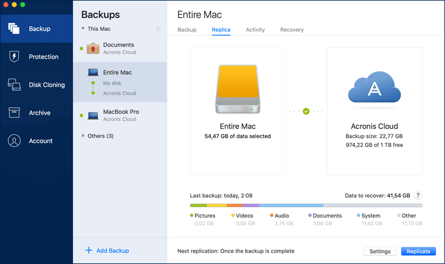This screenshot has height=264, width=445.
Task: Select the MacBook Pro backup name
Action: tap(121, 112)
